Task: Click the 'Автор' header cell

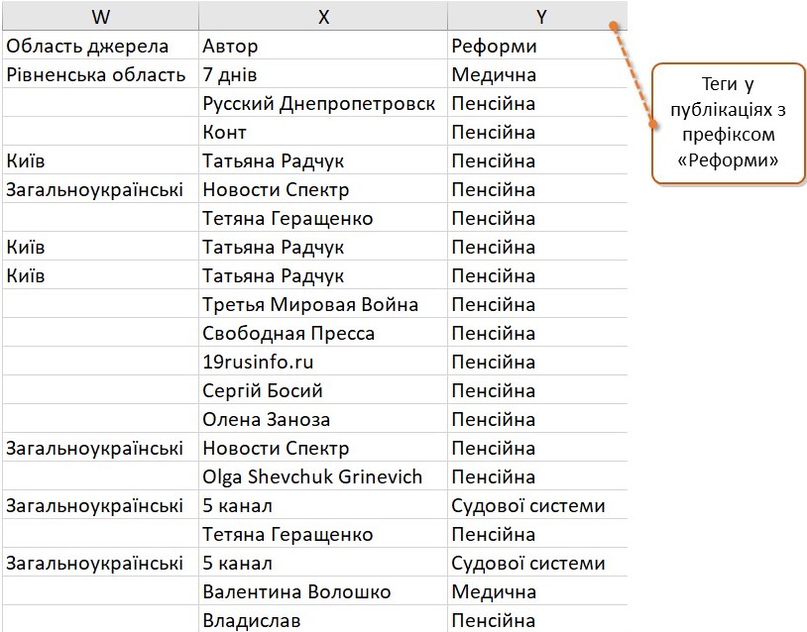Action: [323, 46]
